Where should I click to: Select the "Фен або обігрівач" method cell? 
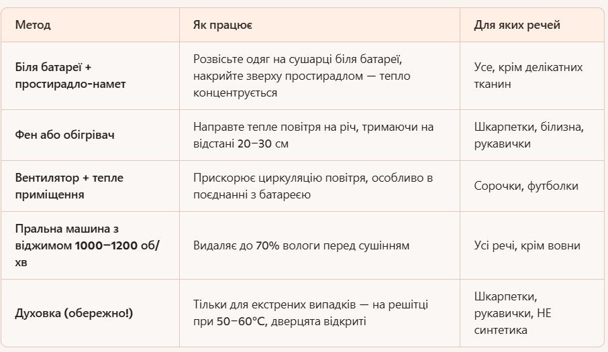64,135
